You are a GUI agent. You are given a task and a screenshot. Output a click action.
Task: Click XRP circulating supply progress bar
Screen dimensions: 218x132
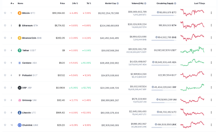tap(164, 90)
